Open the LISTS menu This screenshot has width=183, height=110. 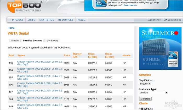(31, 20)
